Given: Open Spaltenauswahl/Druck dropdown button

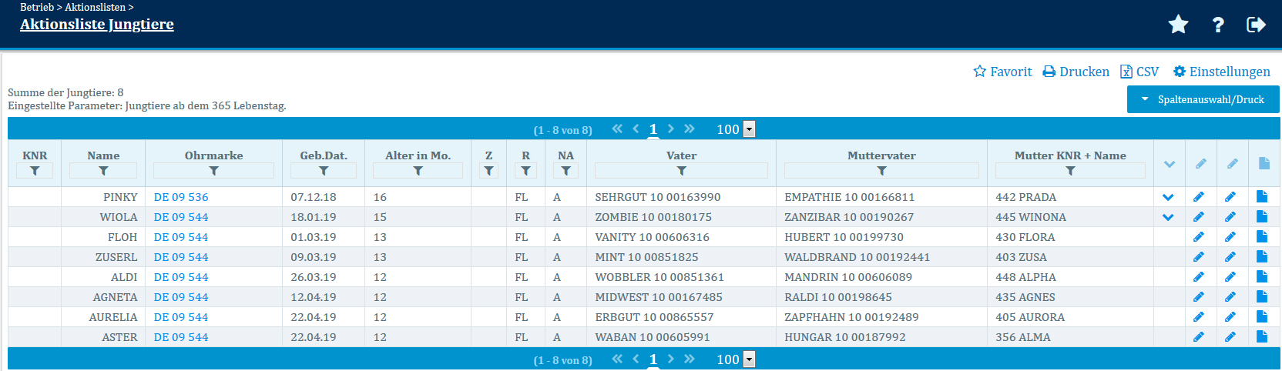Looking at the screenshot, I should (x=1203, y=99).
